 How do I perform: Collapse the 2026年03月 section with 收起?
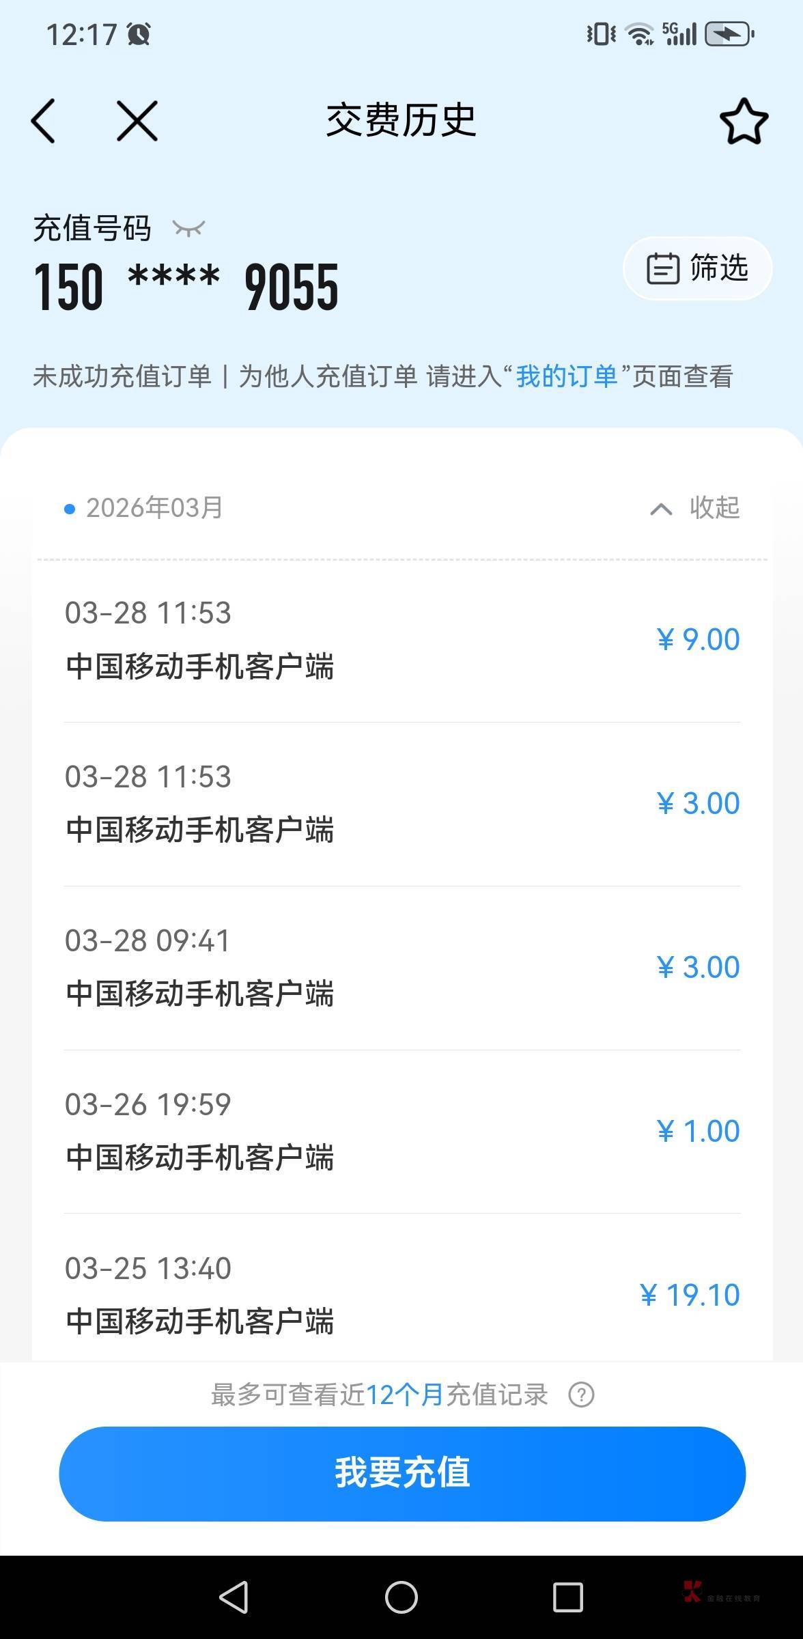click(714, 507)
